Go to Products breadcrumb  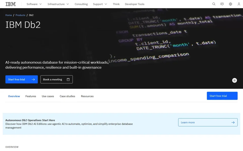coord(20,15)
